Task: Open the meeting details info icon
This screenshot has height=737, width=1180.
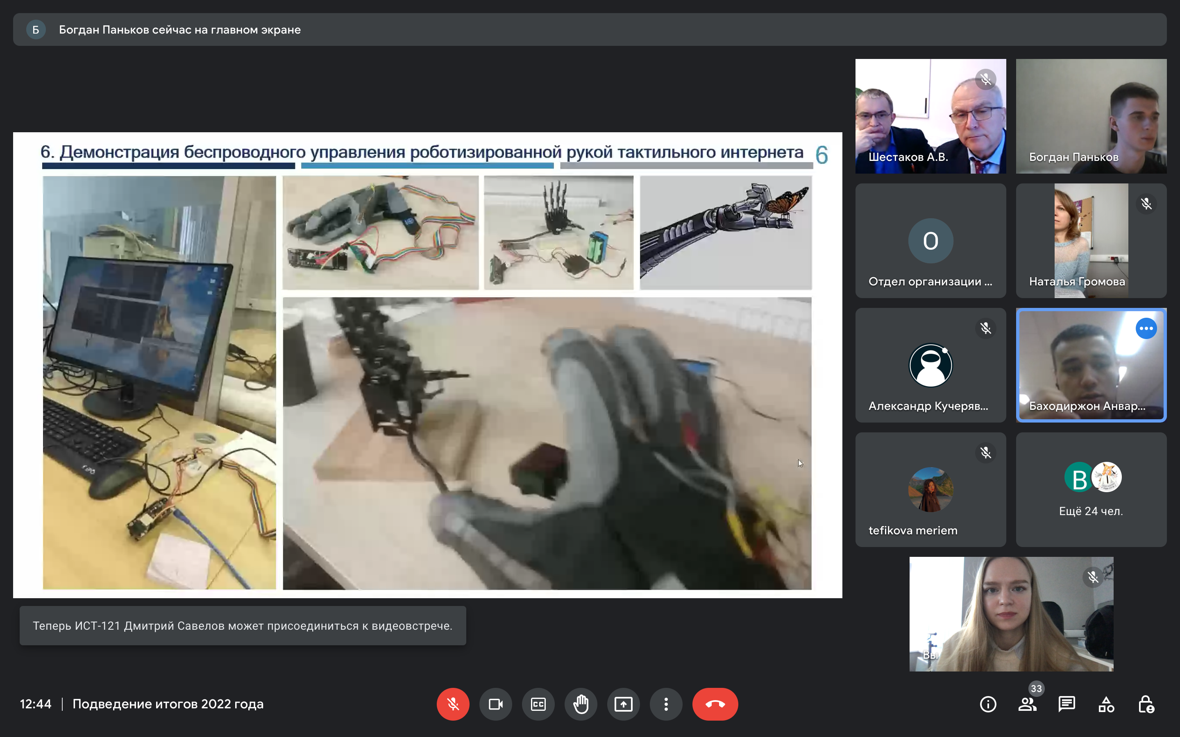Action: (x=988, y=704)
